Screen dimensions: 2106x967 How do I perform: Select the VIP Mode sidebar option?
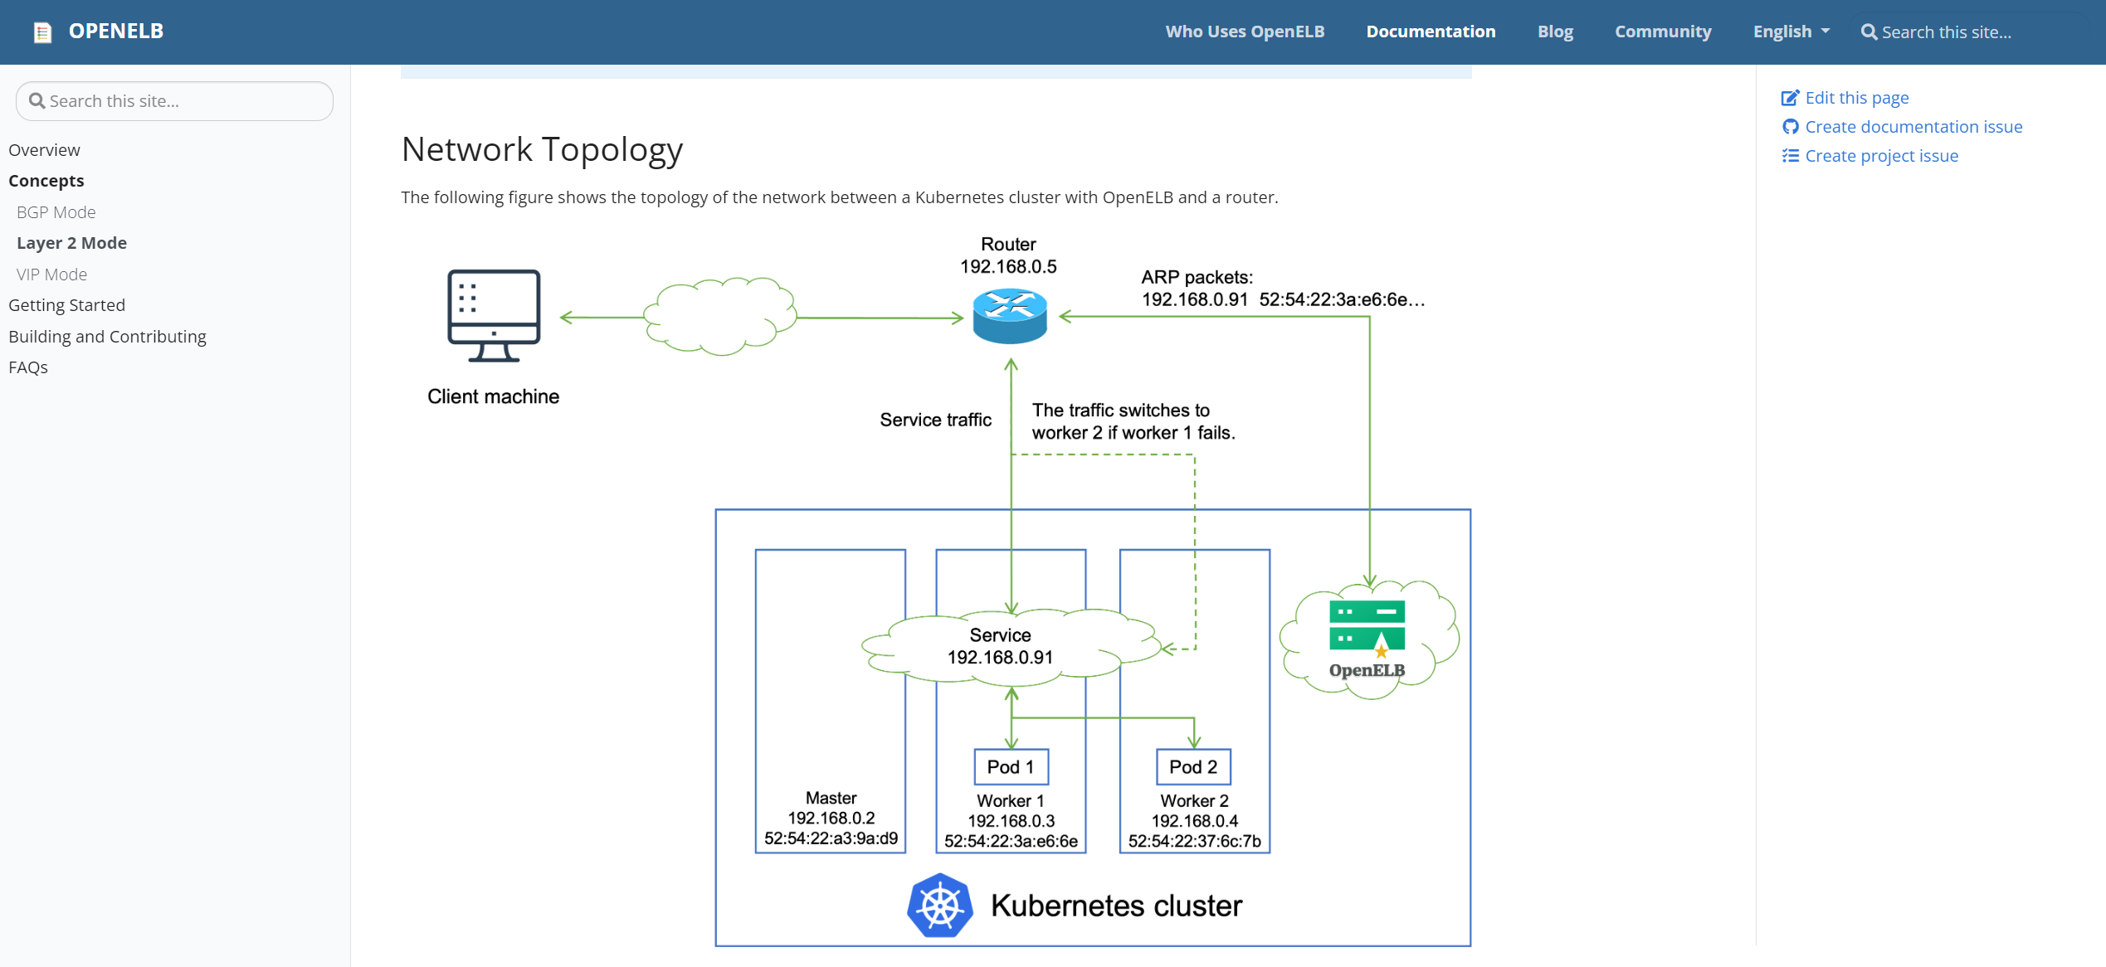[51, 274]
